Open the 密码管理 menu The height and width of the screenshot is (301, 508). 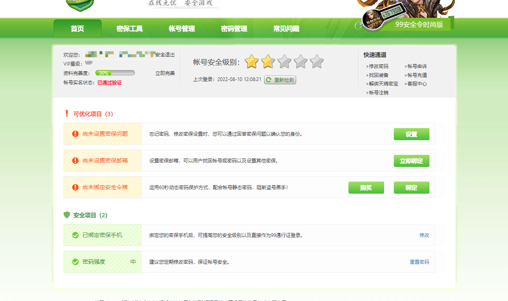234,29
